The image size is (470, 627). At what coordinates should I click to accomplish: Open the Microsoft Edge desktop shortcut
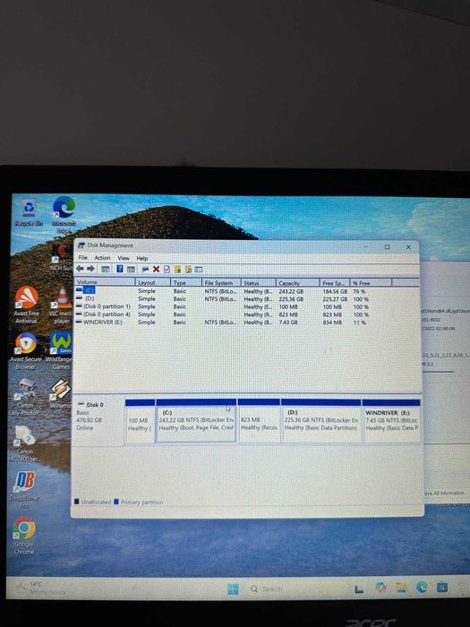tap(64, 214)
